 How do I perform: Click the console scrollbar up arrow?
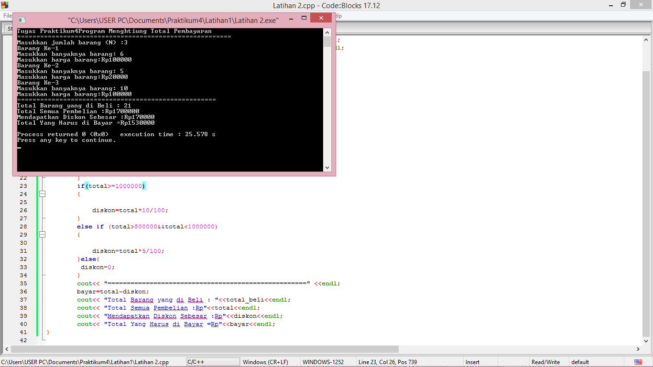point(327,32)
